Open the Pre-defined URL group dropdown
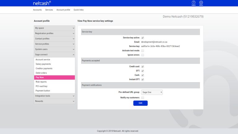The image size is (238, 134). point(152,92)
